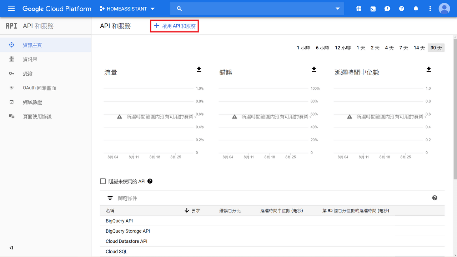This screenshot has width=457, height=257.
Task: Click the 頁面使用協議 settings icon
Action: [11, 116]
